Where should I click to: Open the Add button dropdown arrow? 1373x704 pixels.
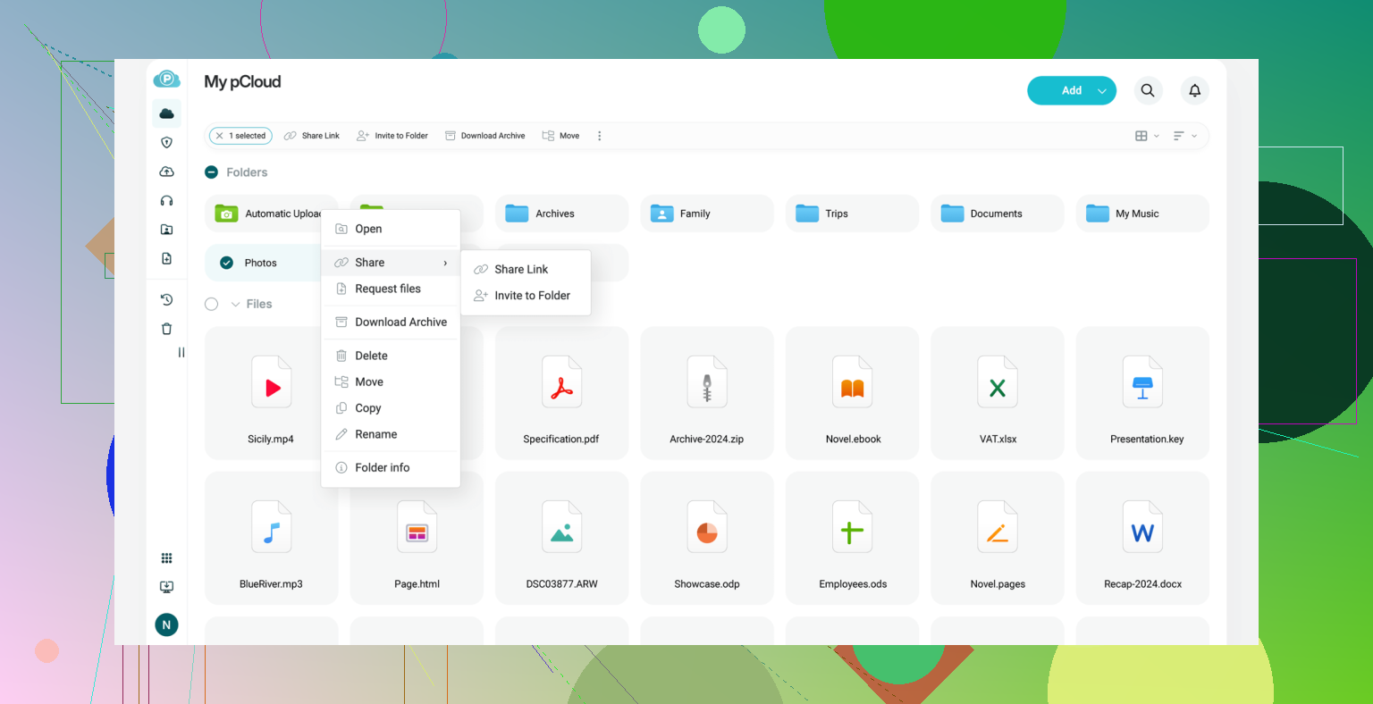pyautogui.click(x=1102, y=91)
